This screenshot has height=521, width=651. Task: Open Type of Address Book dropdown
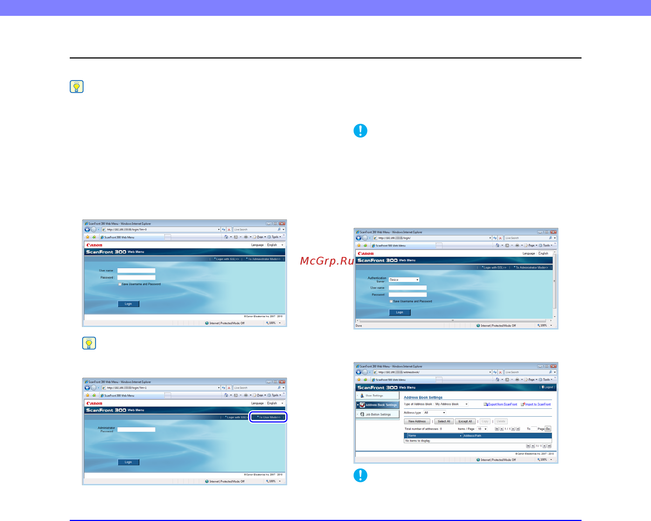pyautogui.click(x=451, y=404)
